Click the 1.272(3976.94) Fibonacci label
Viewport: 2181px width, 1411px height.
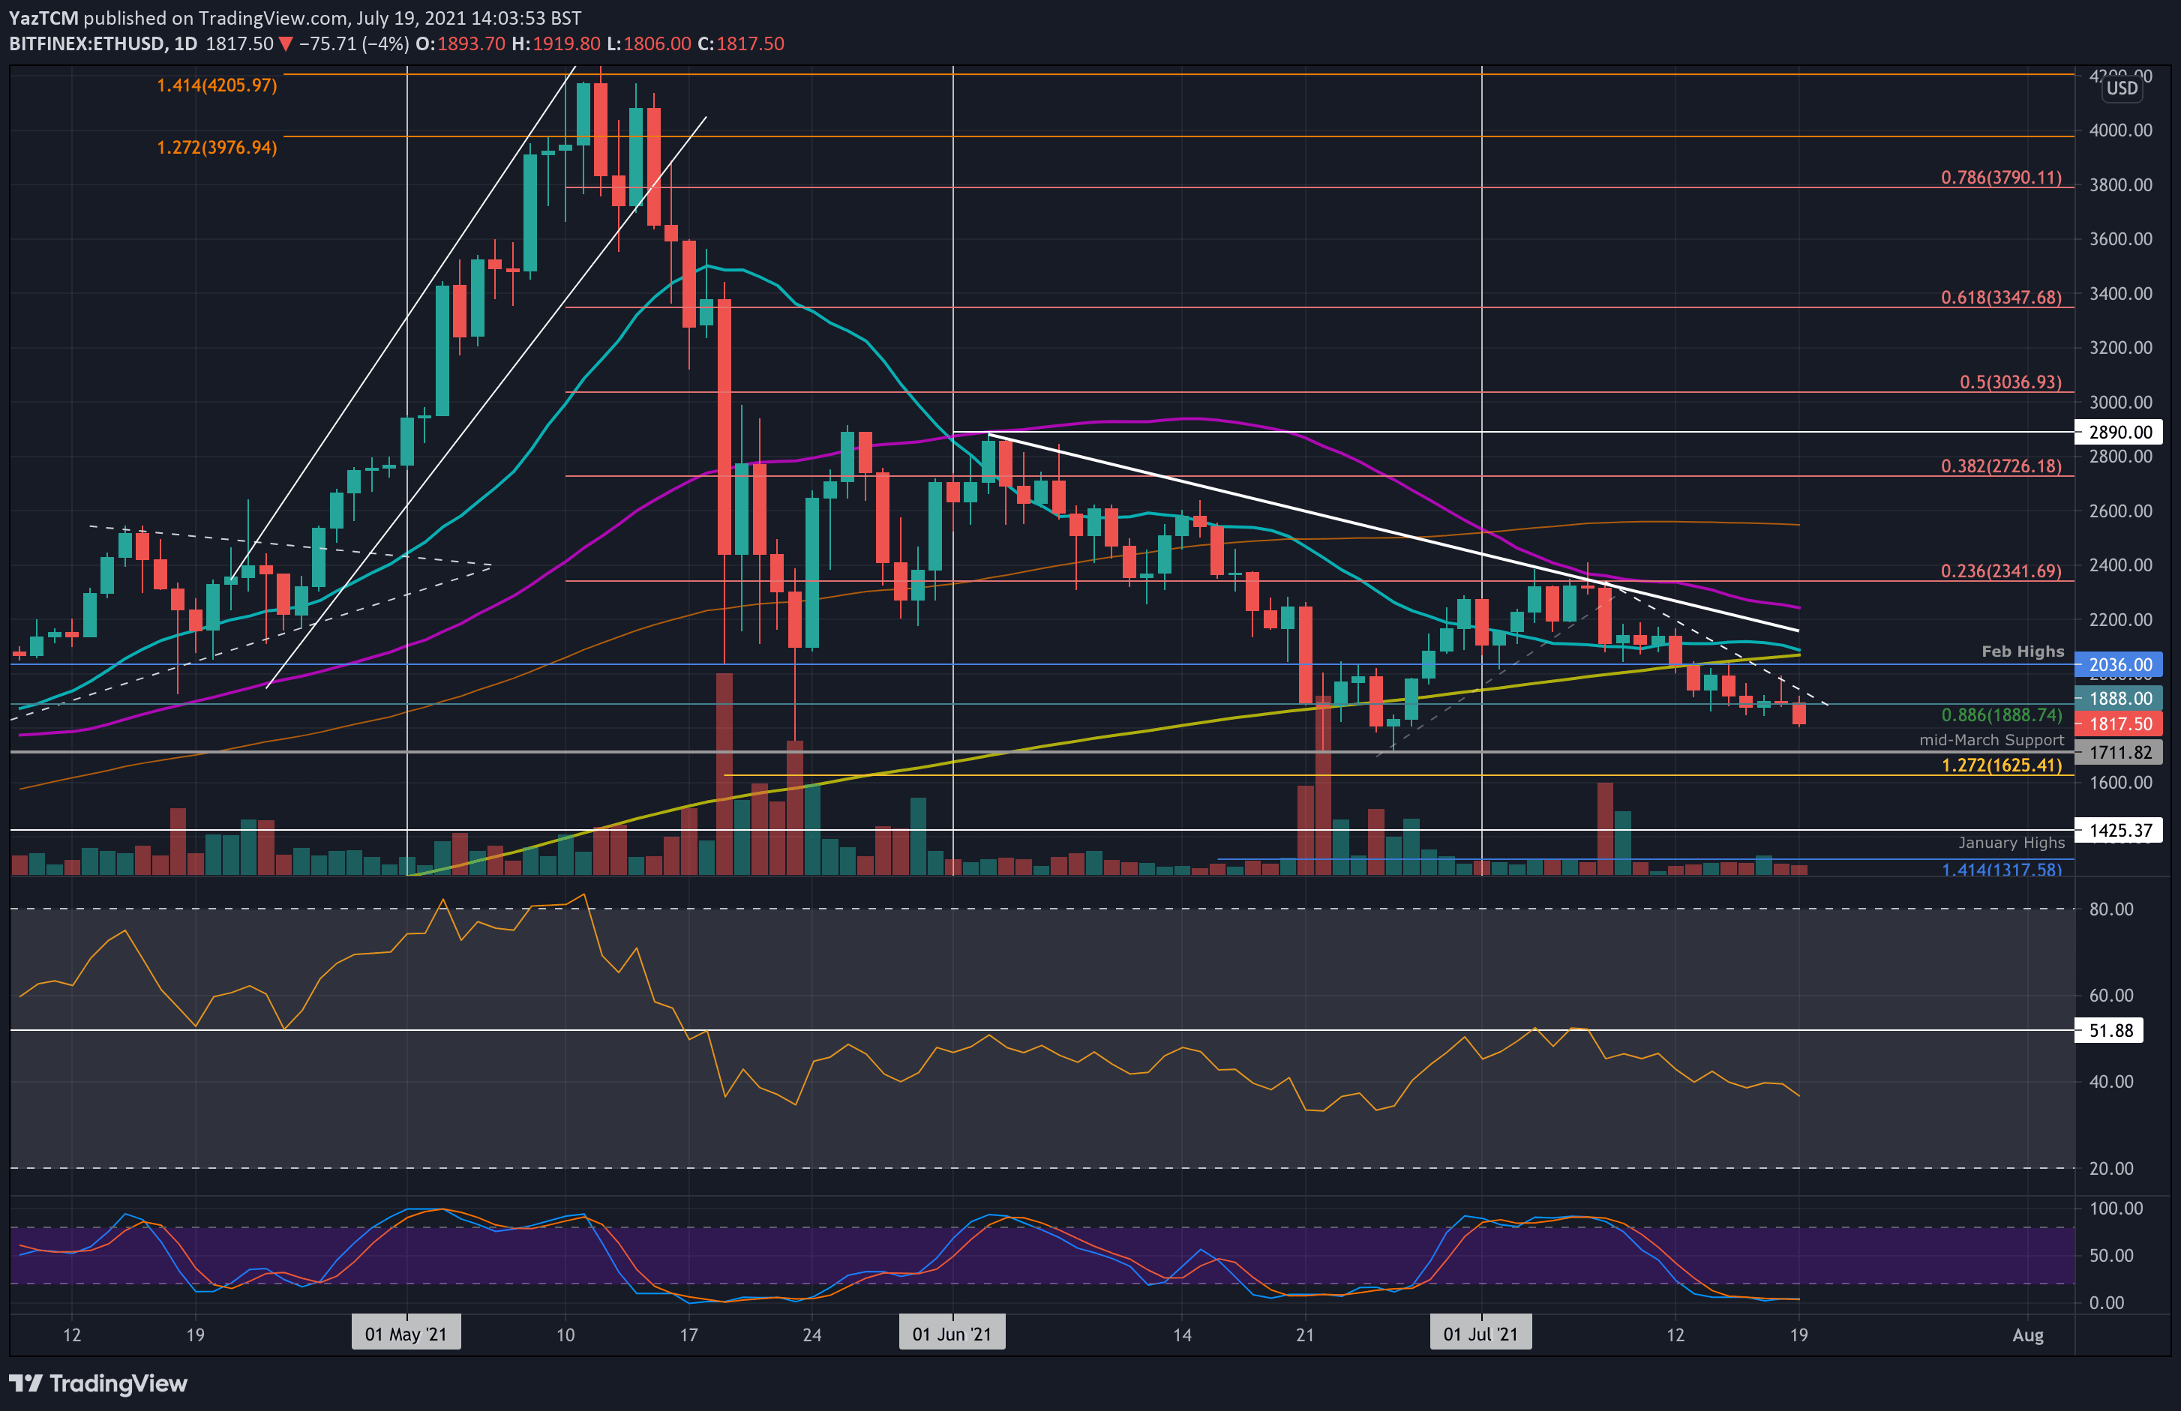pos(217,148)
